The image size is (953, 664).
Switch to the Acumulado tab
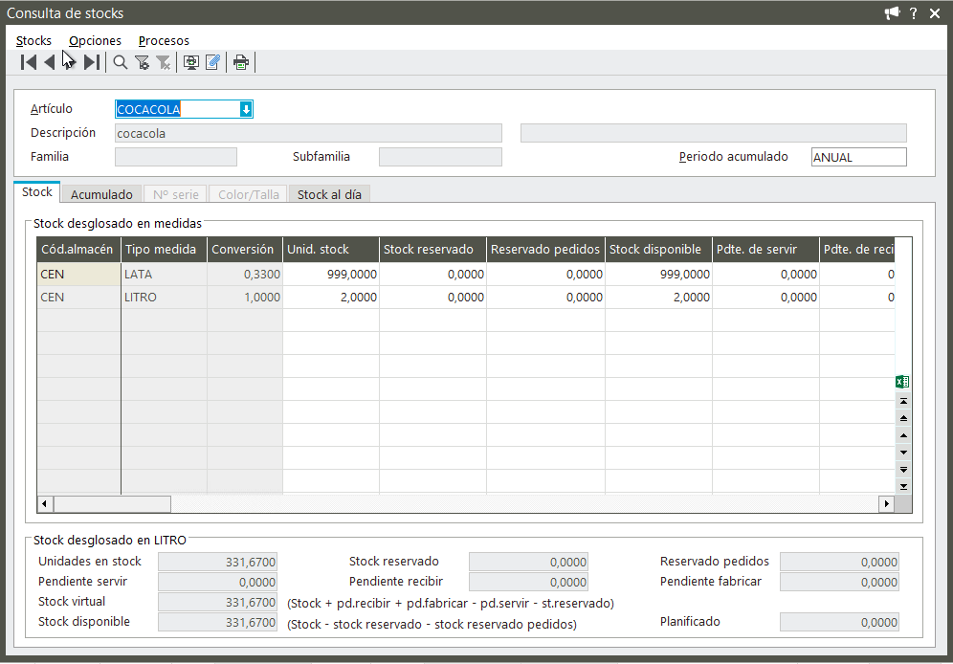point(101,194)
